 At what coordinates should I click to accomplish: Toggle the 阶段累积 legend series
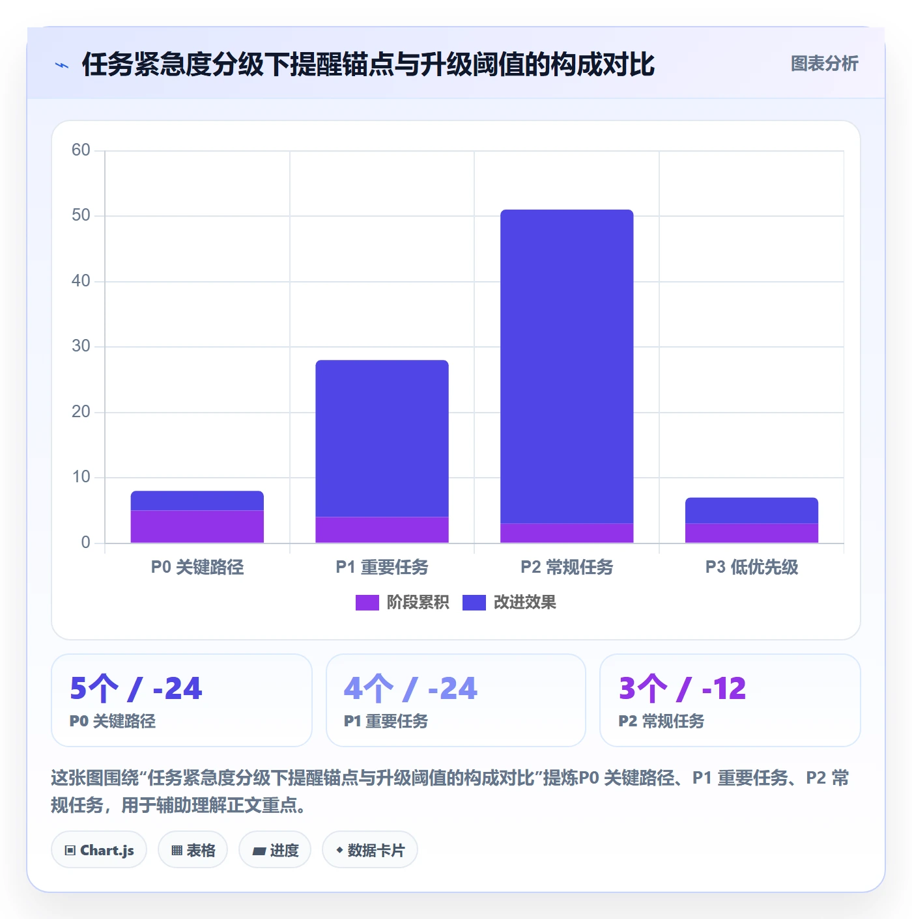pyautogui.click(x=402, y=603)
